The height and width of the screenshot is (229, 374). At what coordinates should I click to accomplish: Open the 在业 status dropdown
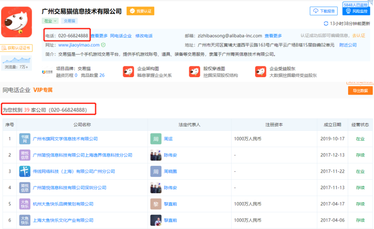(x=50, y=21)
